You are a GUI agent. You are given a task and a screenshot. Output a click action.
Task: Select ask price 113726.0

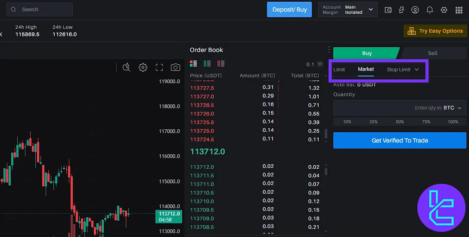pos(202,114)
